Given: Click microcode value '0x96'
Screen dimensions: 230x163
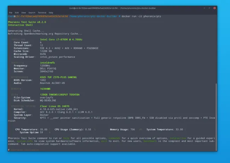Looking at the screenshot, I should (x=43, y=54).
